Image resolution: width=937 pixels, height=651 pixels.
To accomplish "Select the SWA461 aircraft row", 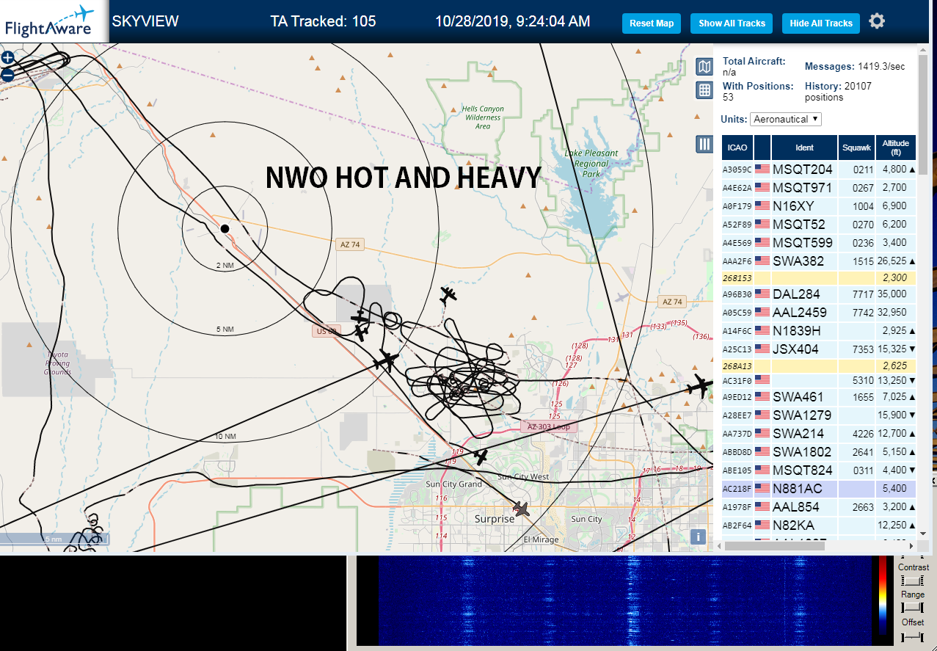I will [819, 397].
